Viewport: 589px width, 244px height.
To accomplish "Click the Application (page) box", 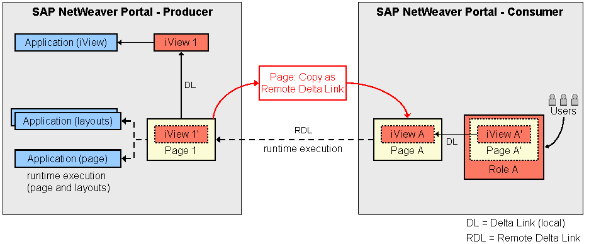I will click(x=67, y=158).
